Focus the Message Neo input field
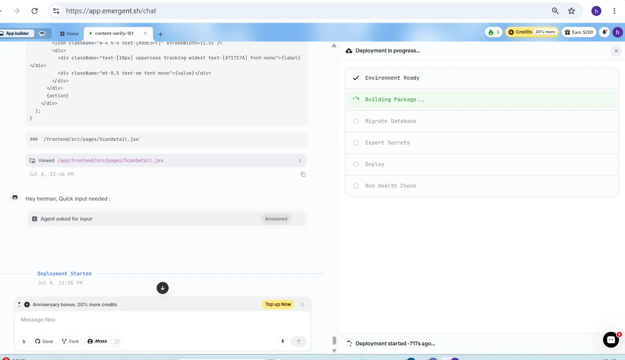 tap(162, 320)
